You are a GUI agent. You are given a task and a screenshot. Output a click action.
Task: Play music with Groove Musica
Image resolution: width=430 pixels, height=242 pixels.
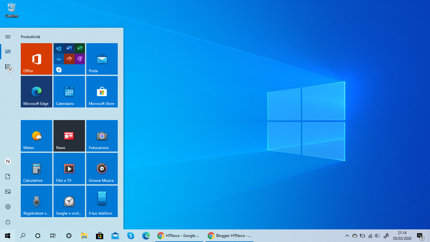102,169
